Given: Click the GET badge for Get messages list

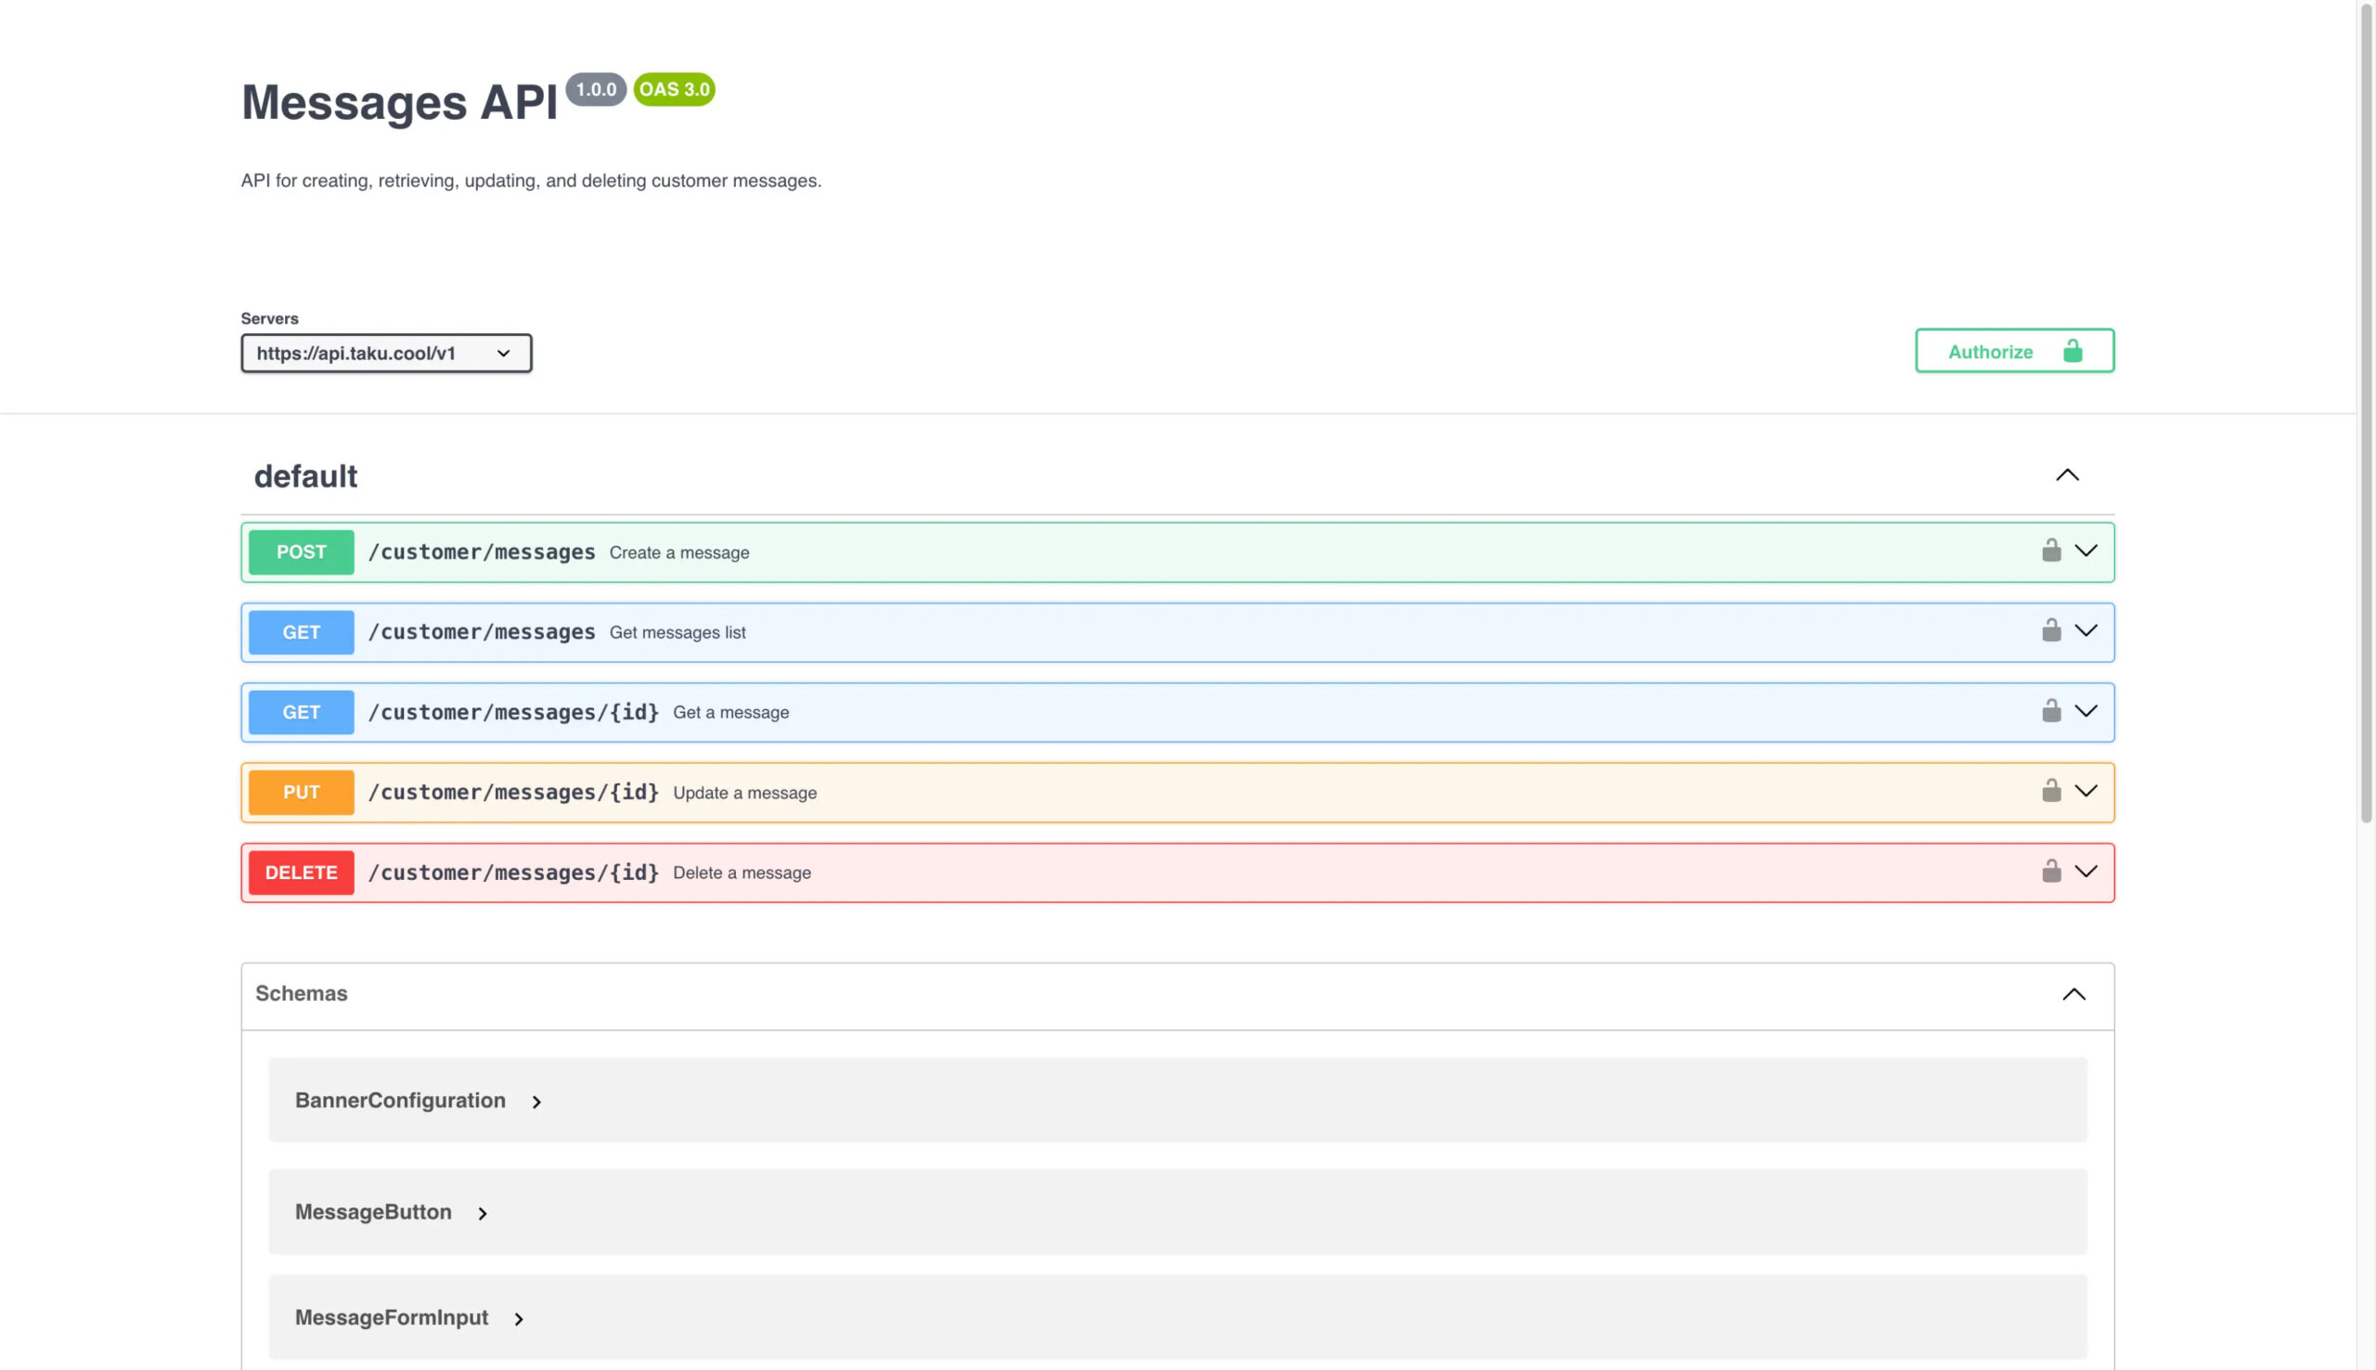Looking at the screenshot, I should point(301,632).
